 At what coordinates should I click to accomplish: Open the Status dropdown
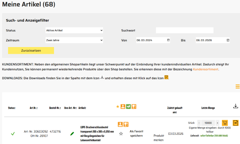[x=74, y=30]
